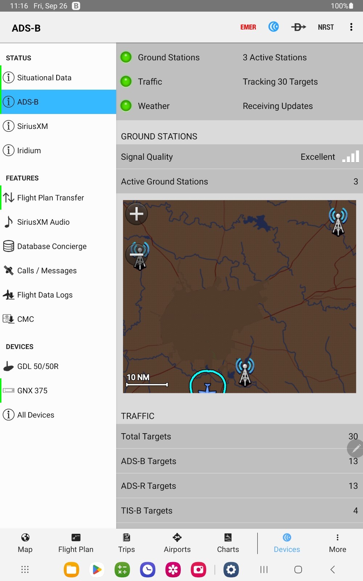The height and width of the screenshot is (581, 363).
Task: Click the Calls / Messages satellite icon
Action: coord(9,271)
